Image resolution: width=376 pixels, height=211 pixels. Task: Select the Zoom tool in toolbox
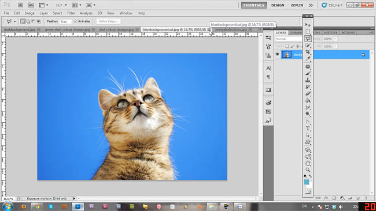[308, 170]
